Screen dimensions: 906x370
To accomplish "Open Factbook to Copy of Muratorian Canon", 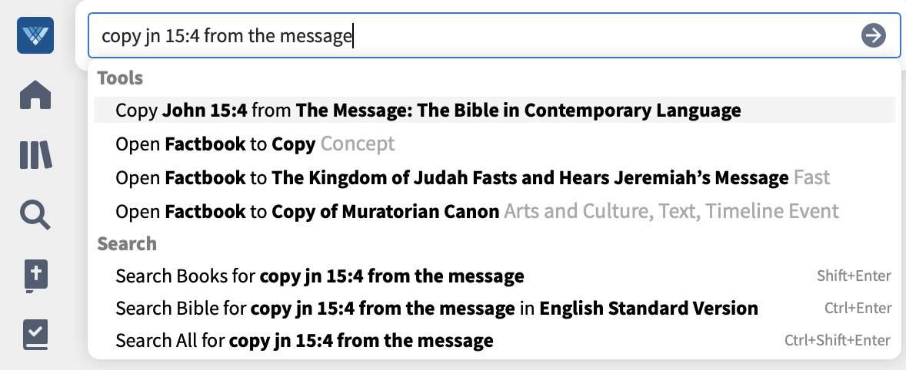I will coord(494,211).
